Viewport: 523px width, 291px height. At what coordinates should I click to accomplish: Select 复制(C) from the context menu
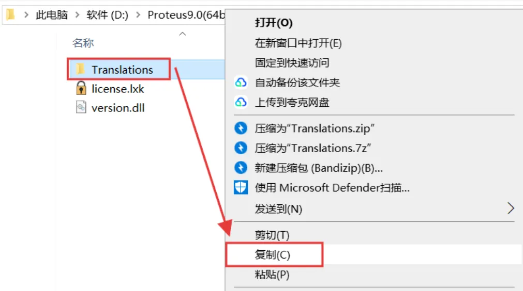pyautogui.click(x=272, y=255)
